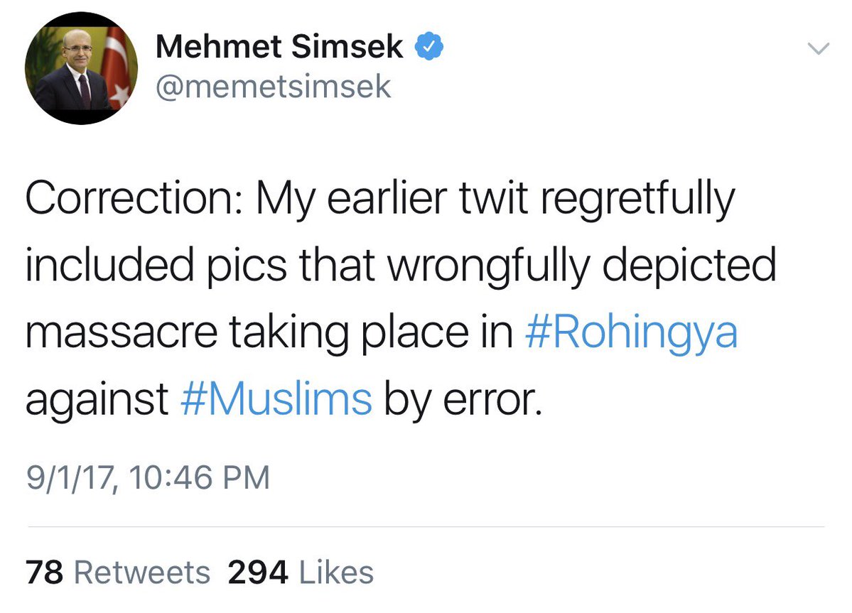
Task: Click 'massacre taking place' tweet text
Action: (x=247, y=332)
